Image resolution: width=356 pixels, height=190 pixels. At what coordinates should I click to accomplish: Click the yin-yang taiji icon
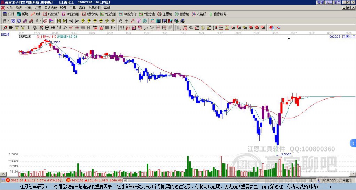tap(272, 28)
